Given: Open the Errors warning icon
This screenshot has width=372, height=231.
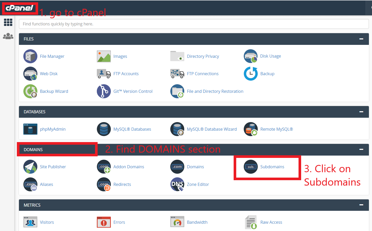Looking at the screenshot, I should click(x=104, y=222).
